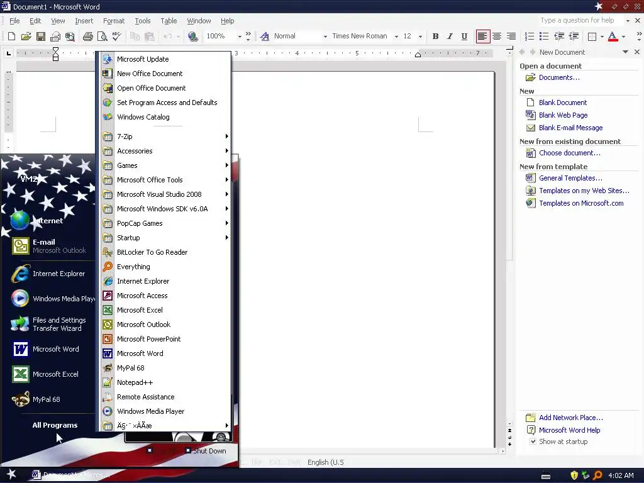The height and width of the screenshot is (483, 644).
Task: Click the Blank Web Page link
Action: point(563,115)
